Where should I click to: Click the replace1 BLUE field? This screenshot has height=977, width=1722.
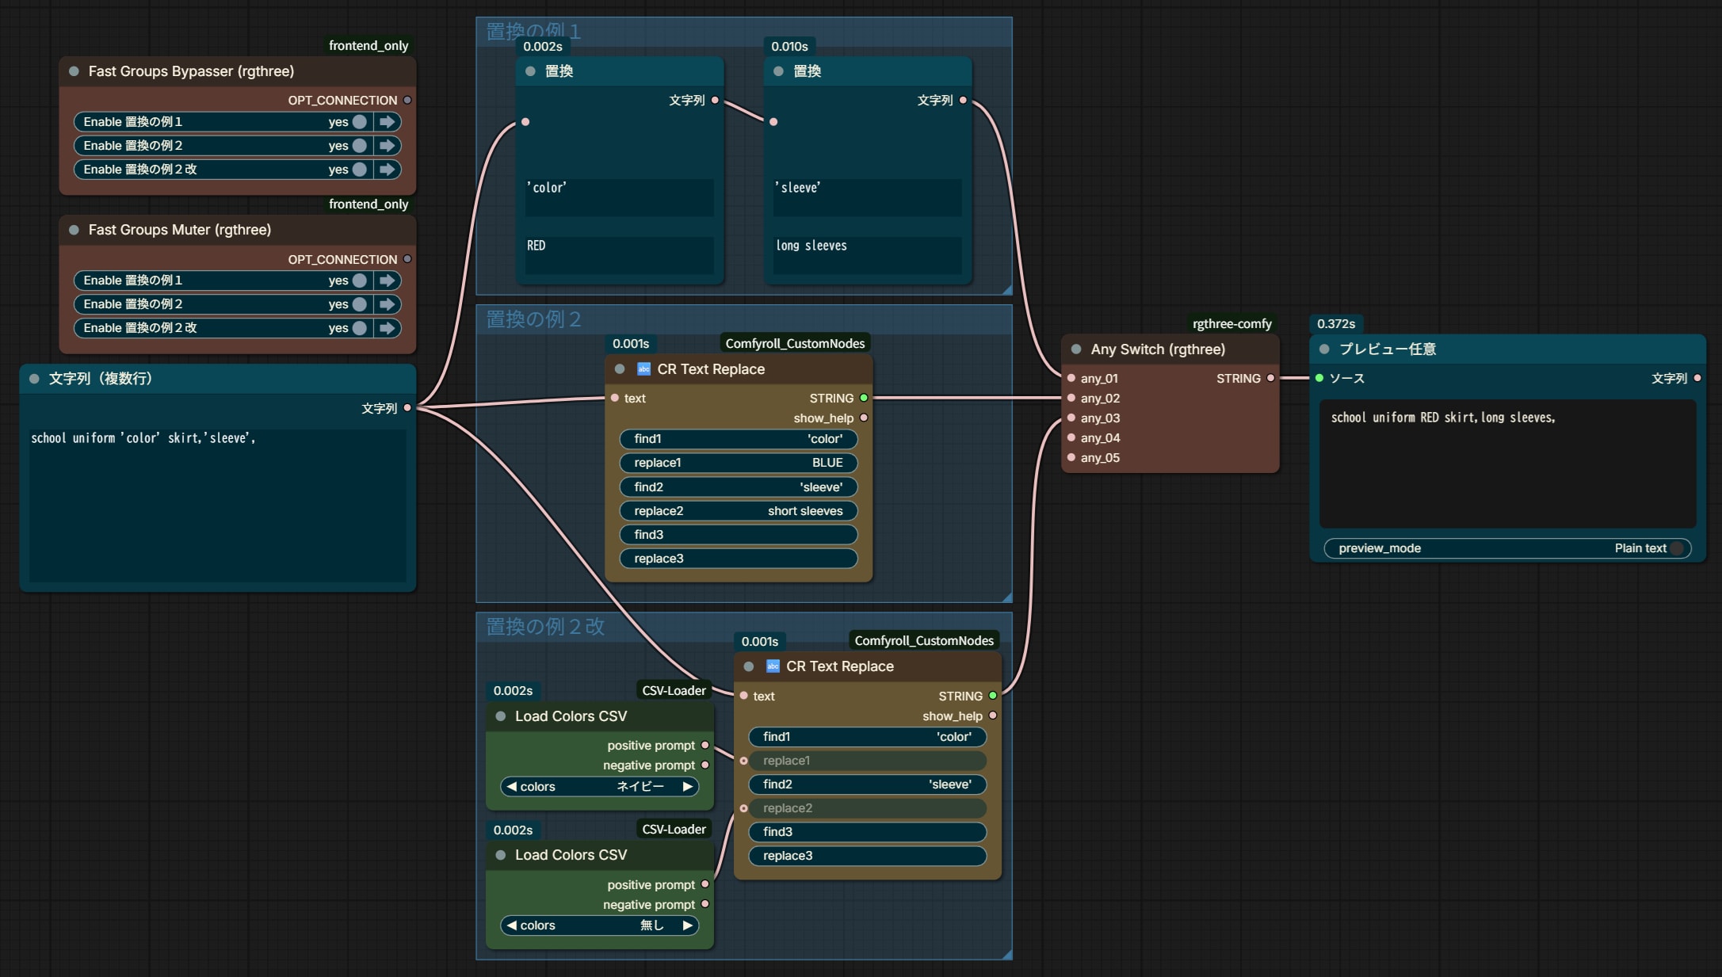739,463
